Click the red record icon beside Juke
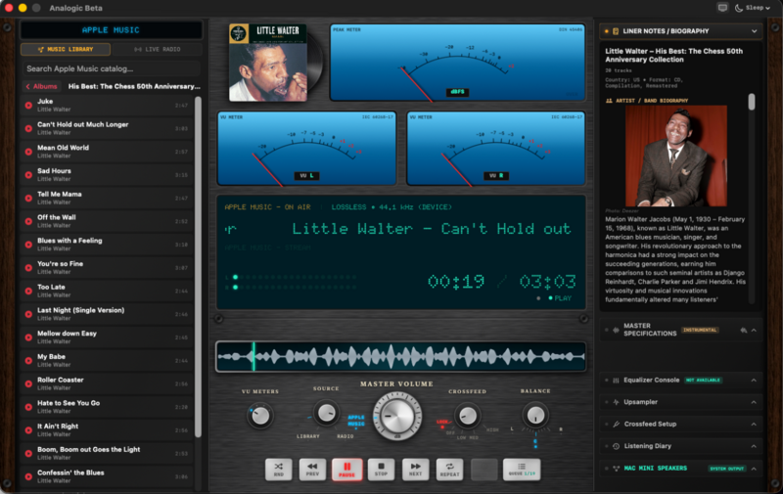 (28, 106)
